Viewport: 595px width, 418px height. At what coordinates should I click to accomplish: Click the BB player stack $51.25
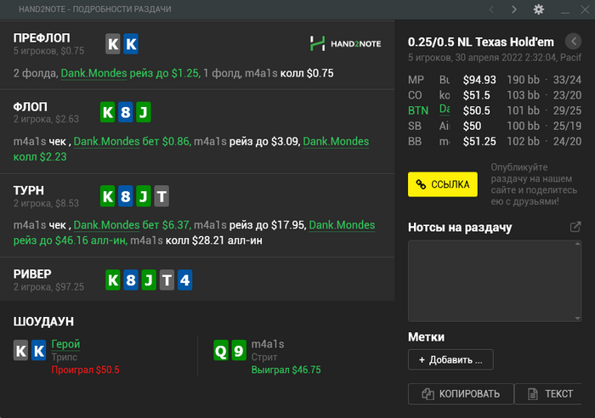click(479, 141)
